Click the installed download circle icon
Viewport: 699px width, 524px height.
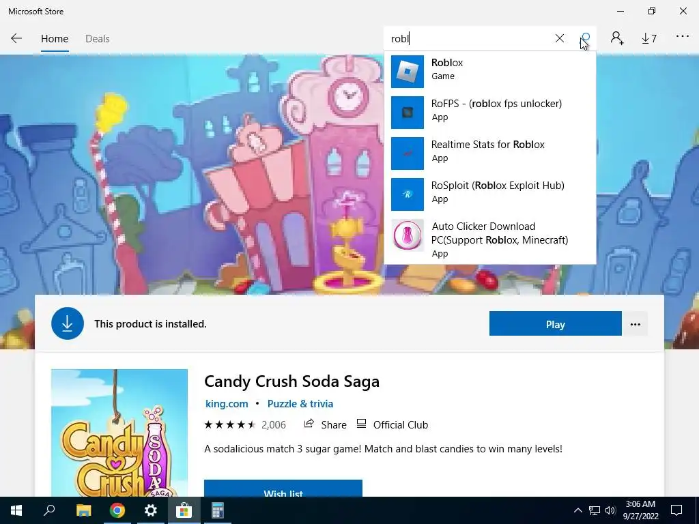tap(68, 323)
